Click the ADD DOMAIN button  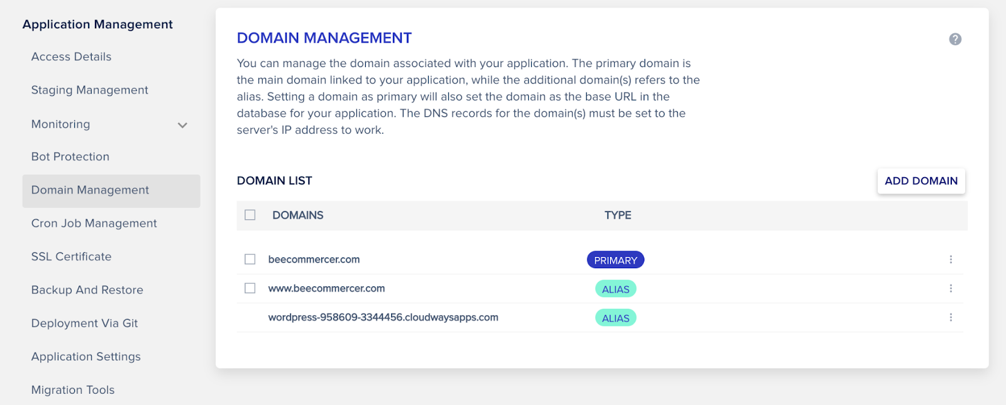[x=921, y=181]
